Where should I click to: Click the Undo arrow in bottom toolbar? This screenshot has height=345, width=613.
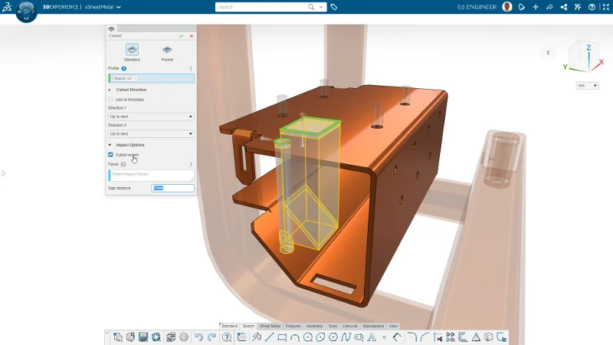[x=198, y=337]
